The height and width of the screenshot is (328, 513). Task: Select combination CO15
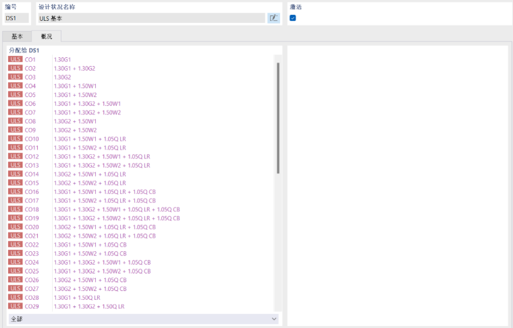(x=140, y=183)
